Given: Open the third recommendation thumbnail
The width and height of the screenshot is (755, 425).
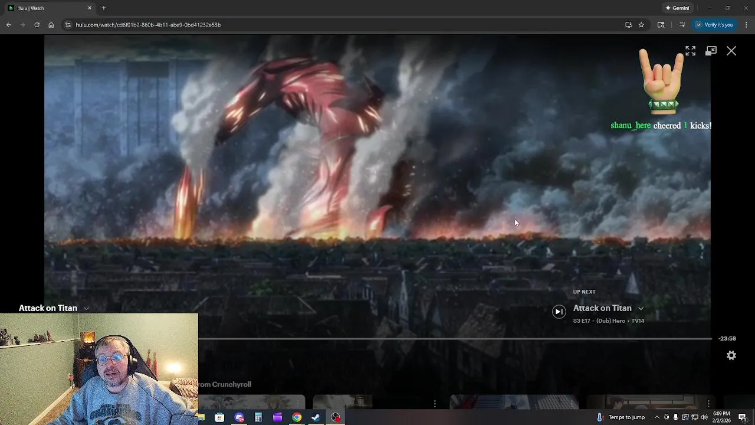Looking at the screenshot, I should click(x=514, y=402).
